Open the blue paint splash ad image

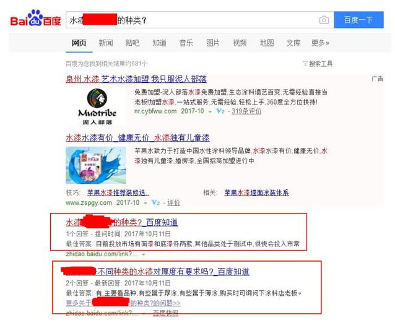(x=96, y=165)
